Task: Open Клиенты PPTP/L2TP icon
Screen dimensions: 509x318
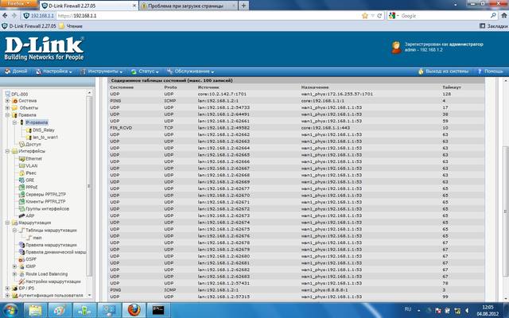Action: tap(21, 201)
